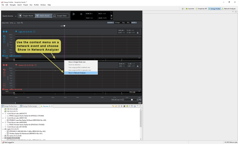Click the timeline zoom slider handle
This screenshot has height=145, width=238.
[x=132, y=100]
